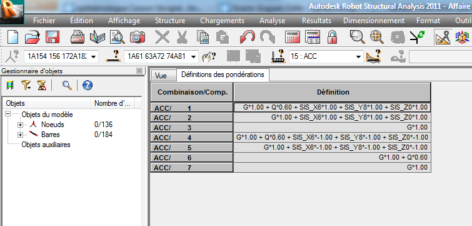Open the Édition menu
This screenshot has width=472, height=226.
click(81, 21)
